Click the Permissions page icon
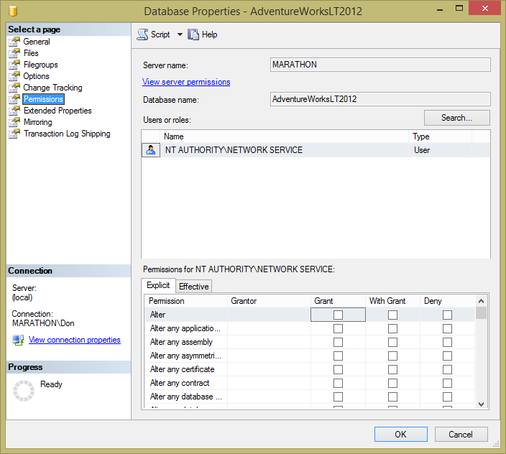Image resolution: width=506 pixels, height=454 pixels. click(14, 99)
